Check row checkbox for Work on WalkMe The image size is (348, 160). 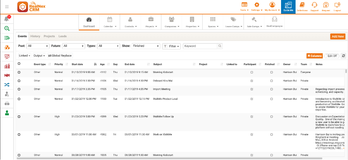click(x=19, y=134)
